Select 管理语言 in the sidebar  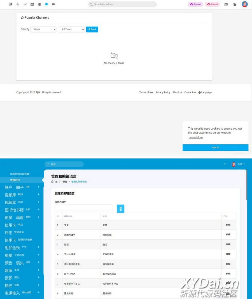(15, 180)
